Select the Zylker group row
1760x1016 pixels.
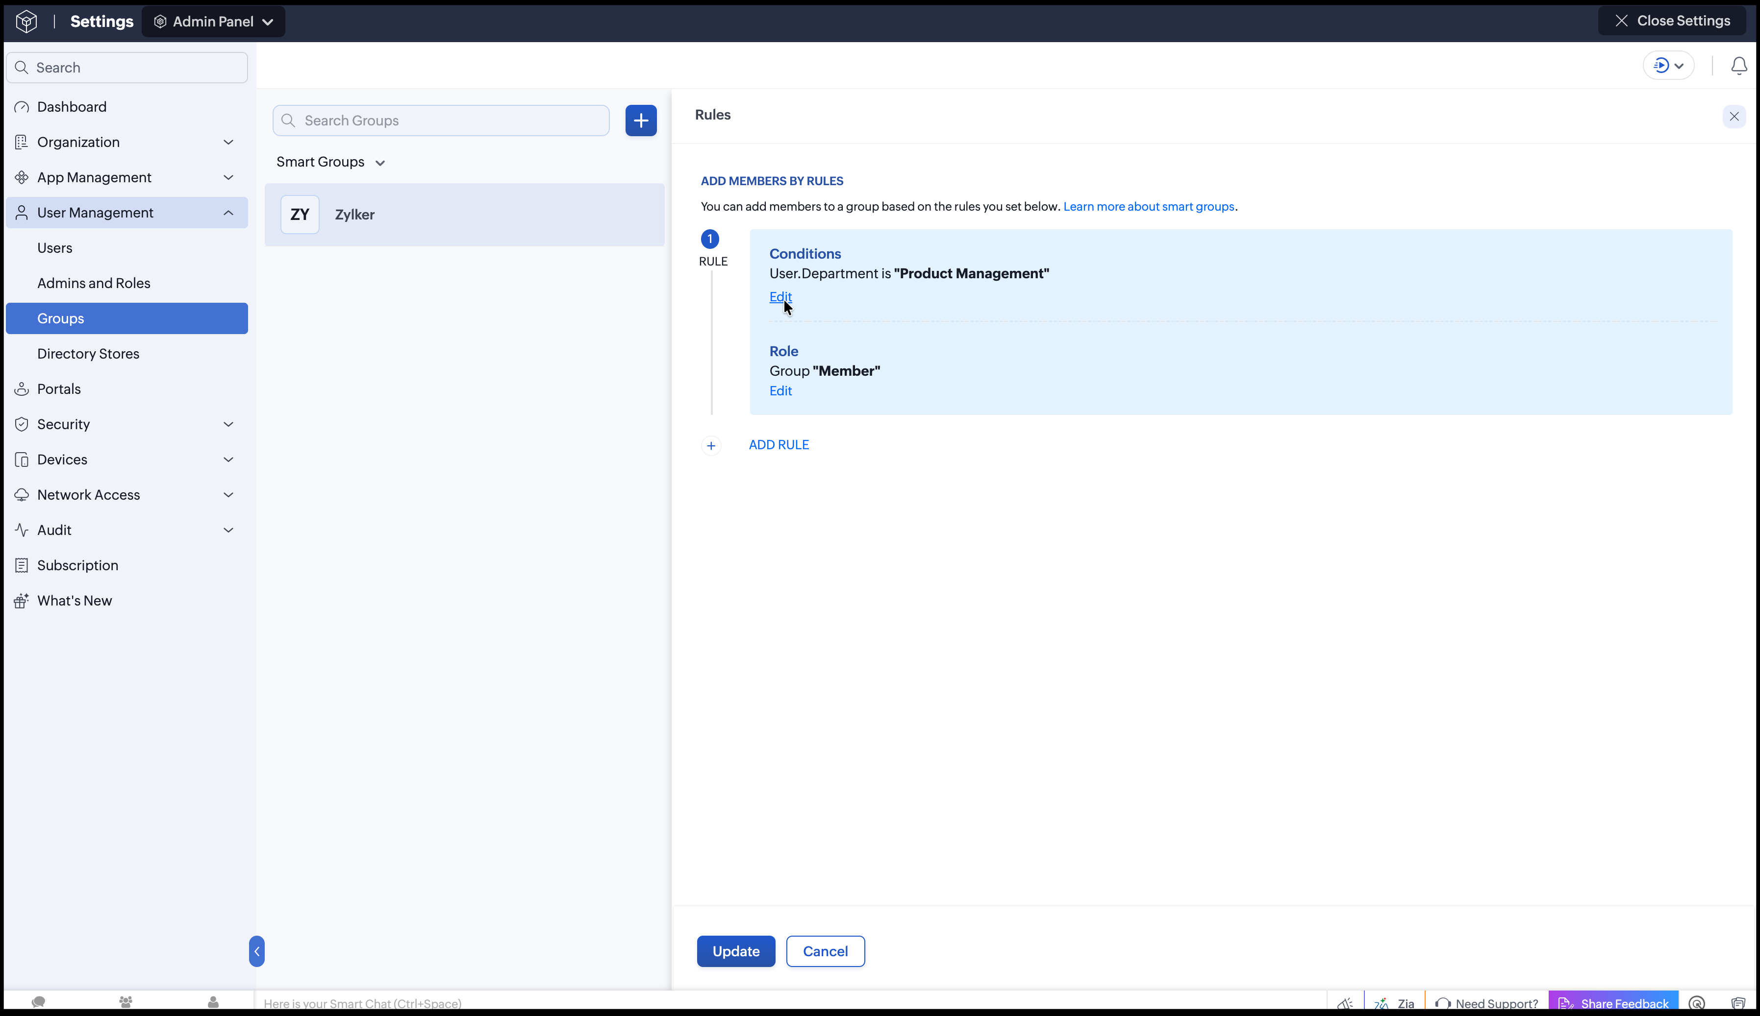click(464, 215)
